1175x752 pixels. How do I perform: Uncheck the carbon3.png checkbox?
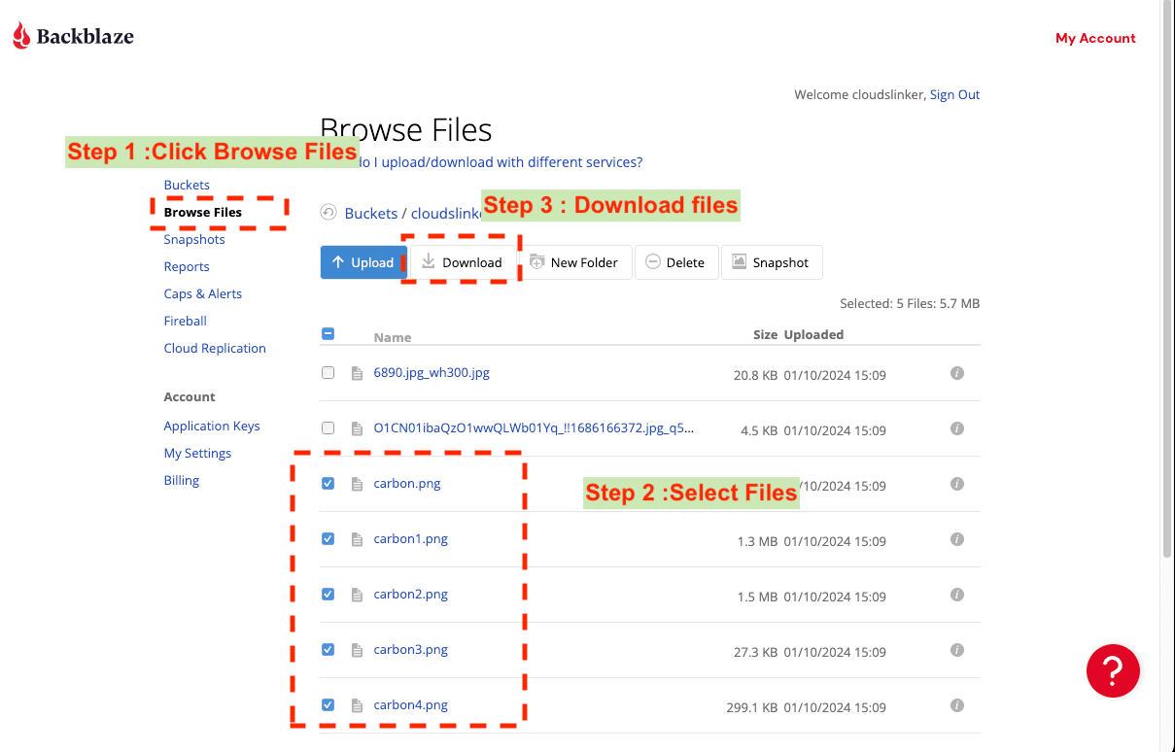coord(328,649)
